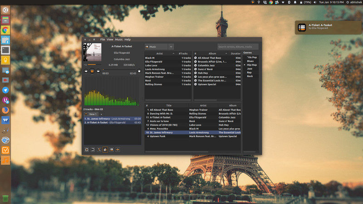Open the View menu
The height and width of the screenshot is (204, 363).
[x=110, y=39]
